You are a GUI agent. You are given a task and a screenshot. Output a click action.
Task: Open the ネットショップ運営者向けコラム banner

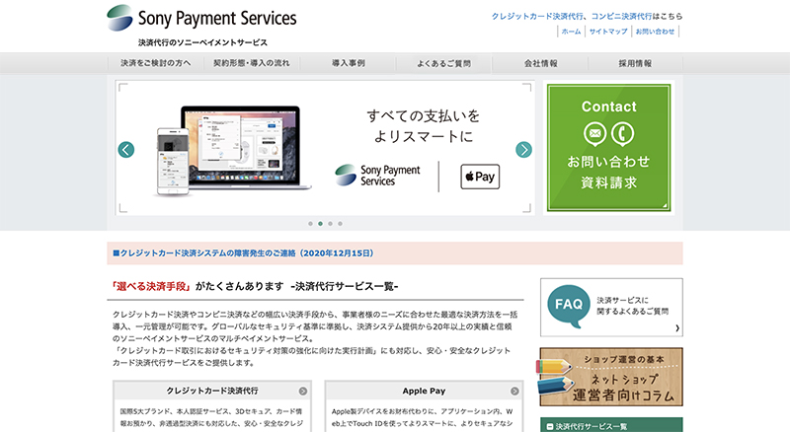click(610, 377)
